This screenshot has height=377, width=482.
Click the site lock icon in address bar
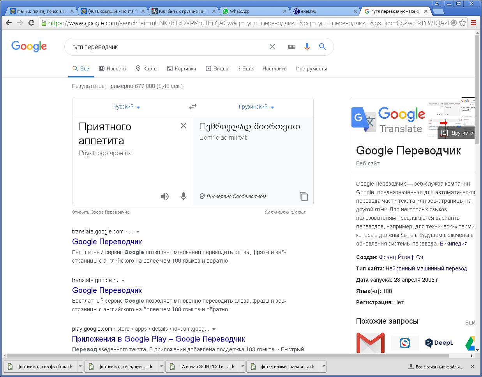[44, 23]
